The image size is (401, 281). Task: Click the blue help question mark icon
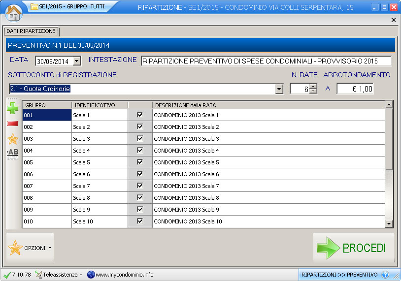385,275
